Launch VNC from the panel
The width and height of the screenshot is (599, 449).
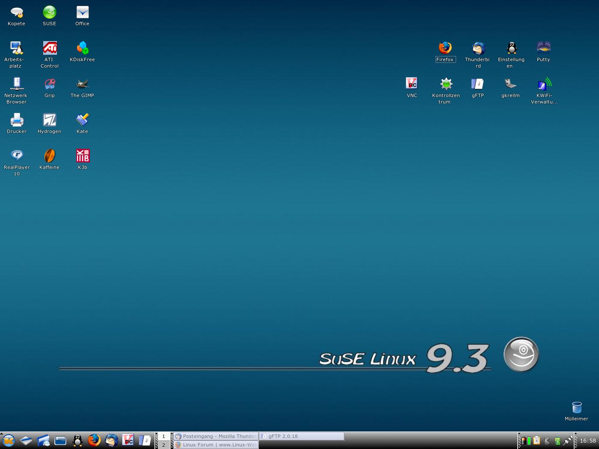coord(128,440)
